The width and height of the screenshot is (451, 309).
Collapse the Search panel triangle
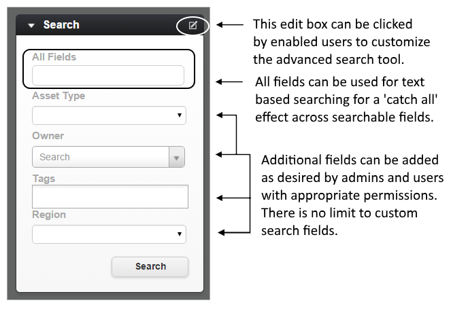pos(31,26)
